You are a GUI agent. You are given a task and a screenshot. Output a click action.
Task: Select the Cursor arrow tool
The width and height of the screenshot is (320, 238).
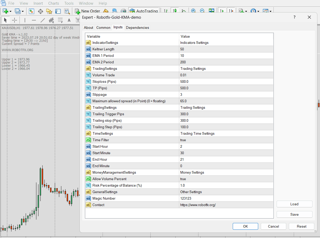(5, 20)
